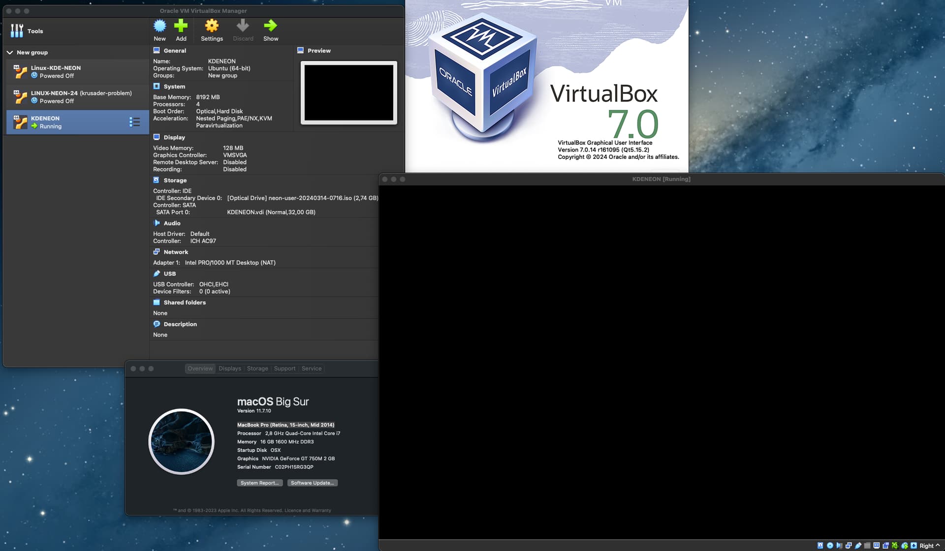Switch to Displays tab in About This Mac
The width and height of the screenshot is (945, 551).
[230, 368]
